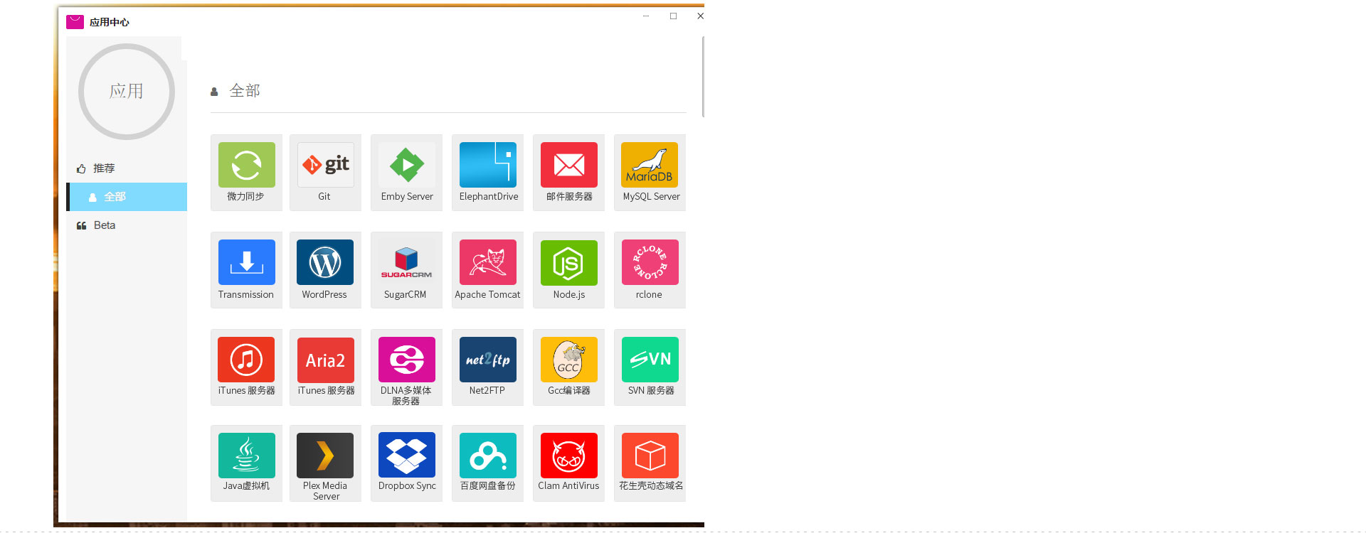Click the 'rclone' label text

(x=649, y=294)
